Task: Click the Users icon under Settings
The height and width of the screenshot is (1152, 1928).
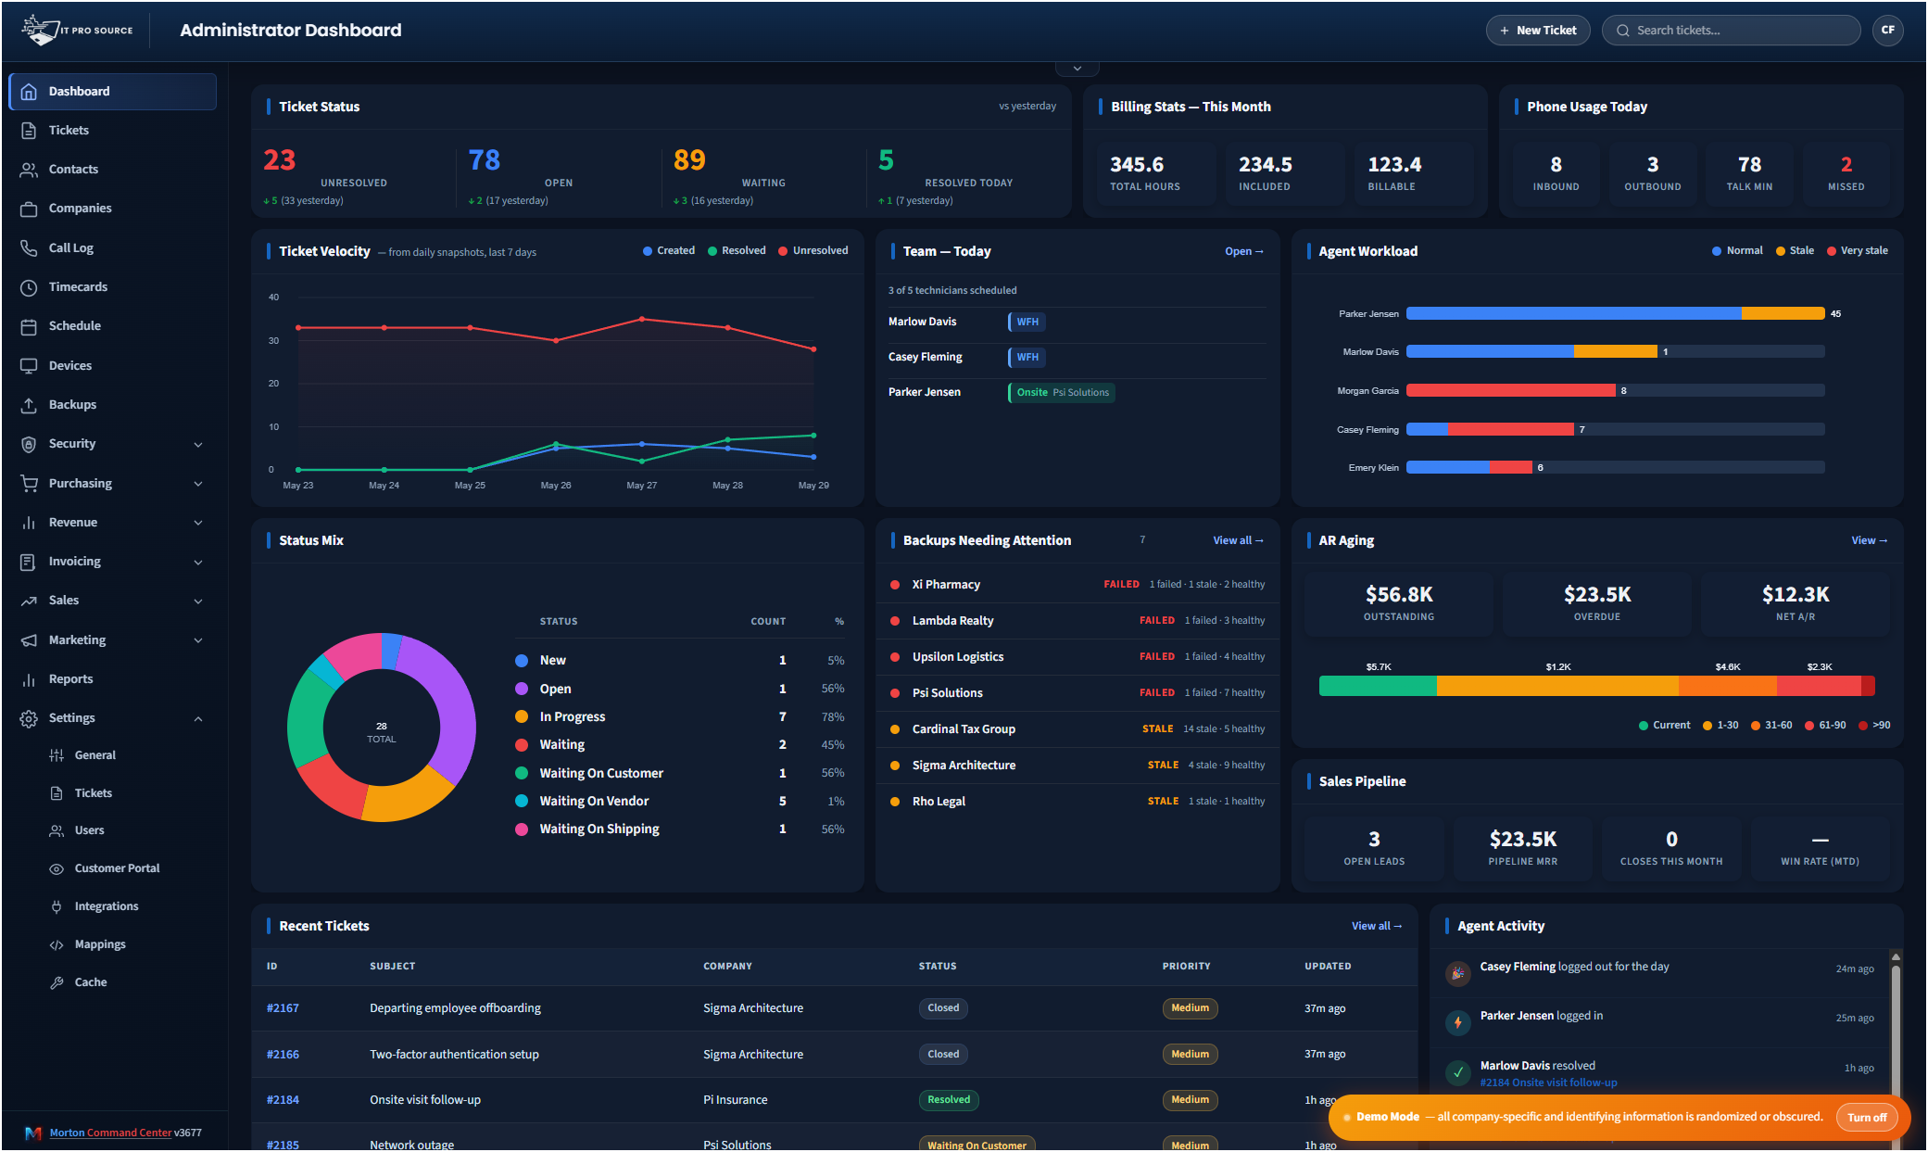Action: point(57,830)
